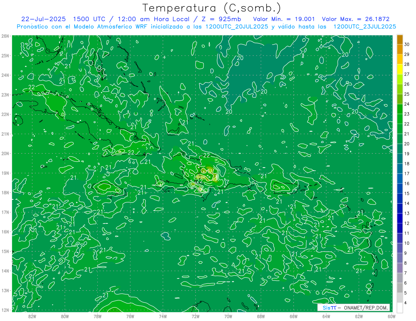416x321 pixels.
Task: Click the legend value label '4'
Action: [406, 303]
